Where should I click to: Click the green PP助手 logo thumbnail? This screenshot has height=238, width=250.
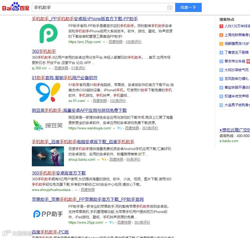click(x=49, y=33)
